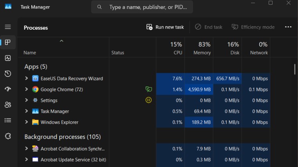Click the Task Manager row app icon
Viewport: 298px width, 167px height.
pyautogui.click(x=35, y=111)
